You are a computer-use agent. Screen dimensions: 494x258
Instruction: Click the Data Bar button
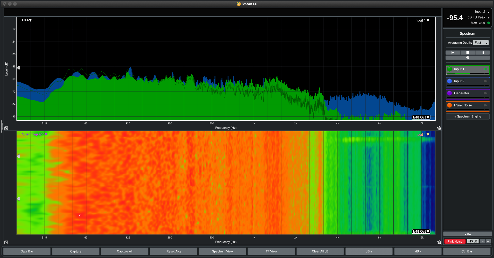click(27, 251)
